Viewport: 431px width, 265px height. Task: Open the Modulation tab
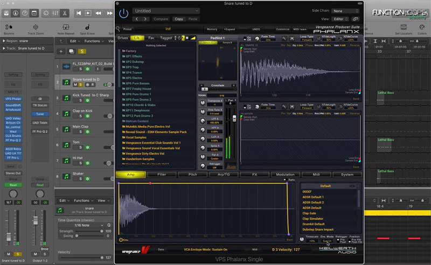(x=285, y=175)
